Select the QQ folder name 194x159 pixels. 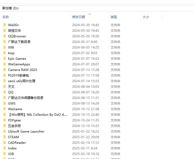pos(11,92)
